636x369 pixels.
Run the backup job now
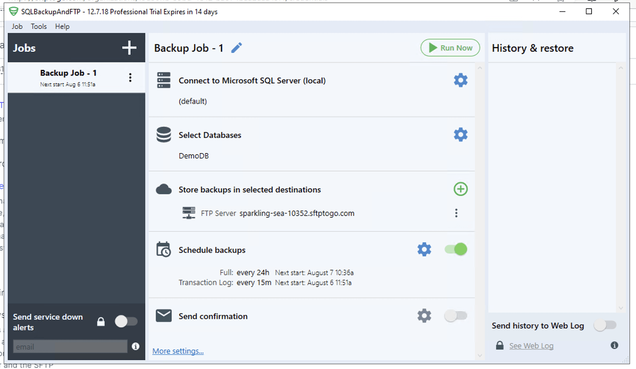(x=450, y=48)
